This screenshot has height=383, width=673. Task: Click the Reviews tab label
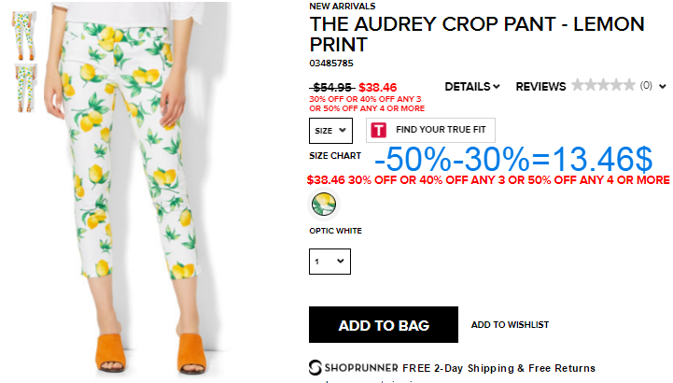[x=540, y=87]
